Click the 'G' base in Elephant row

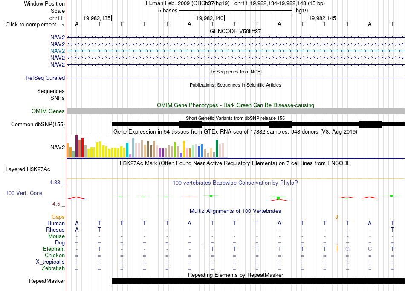pos(347,249)
